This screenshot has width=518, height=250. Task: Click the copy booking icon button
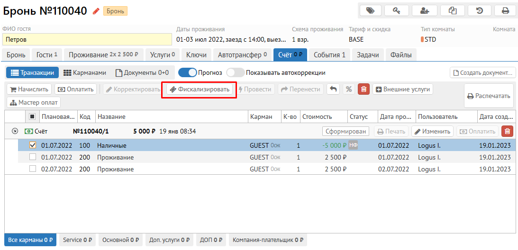coord(452,10)
